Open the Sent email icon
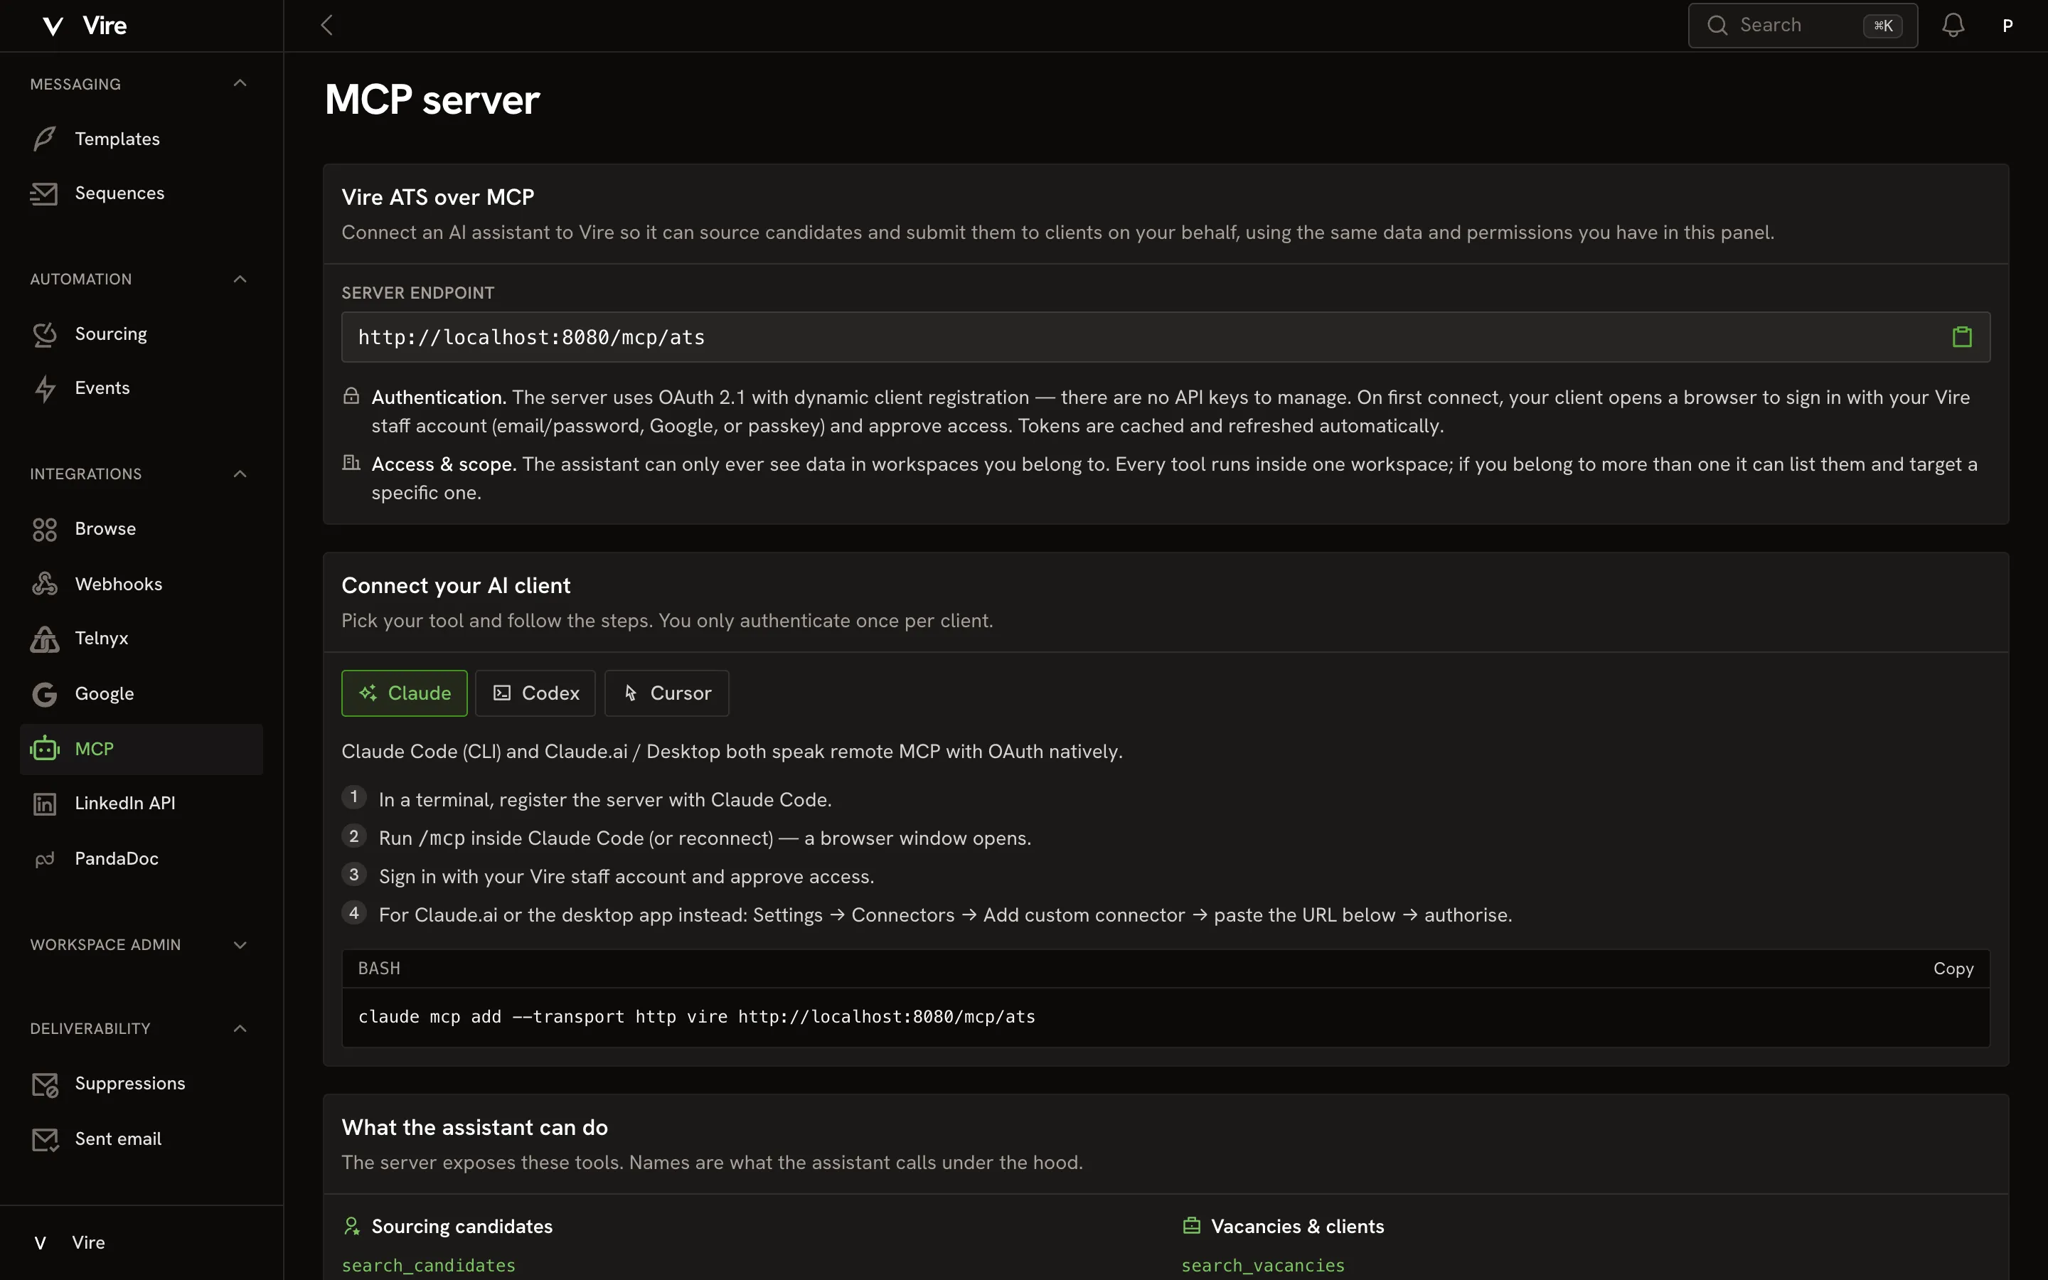 (45, 1139)
